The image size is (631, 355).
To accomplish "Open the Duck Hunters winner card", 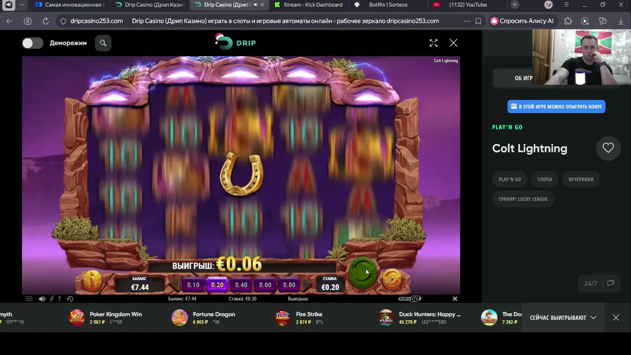I will tap(420, 318).
